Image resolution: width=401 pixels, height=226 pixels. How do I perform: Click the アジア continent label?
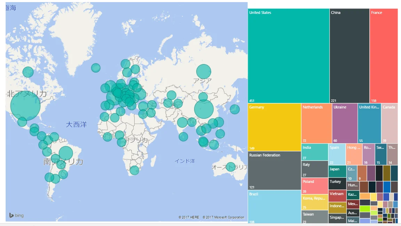202,81
